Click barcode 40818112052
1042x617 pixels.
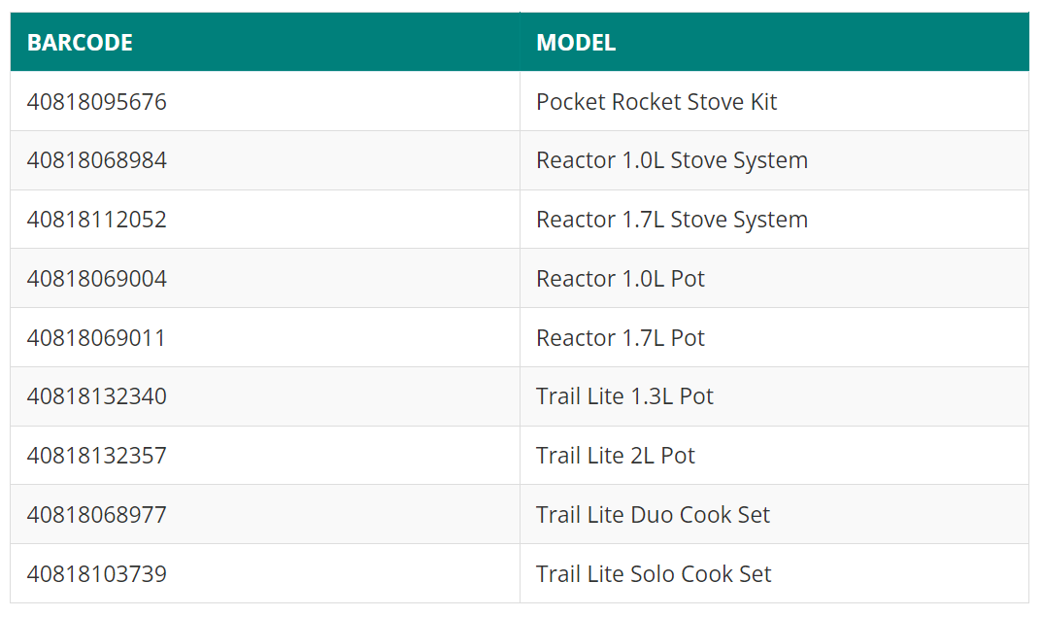[97, 220]
